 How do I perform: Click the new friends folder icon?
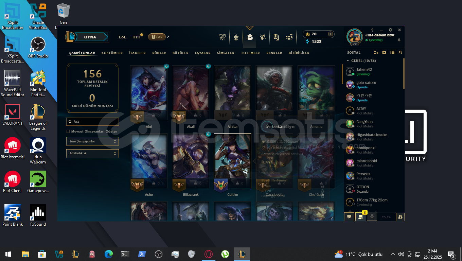click(384, 53)
